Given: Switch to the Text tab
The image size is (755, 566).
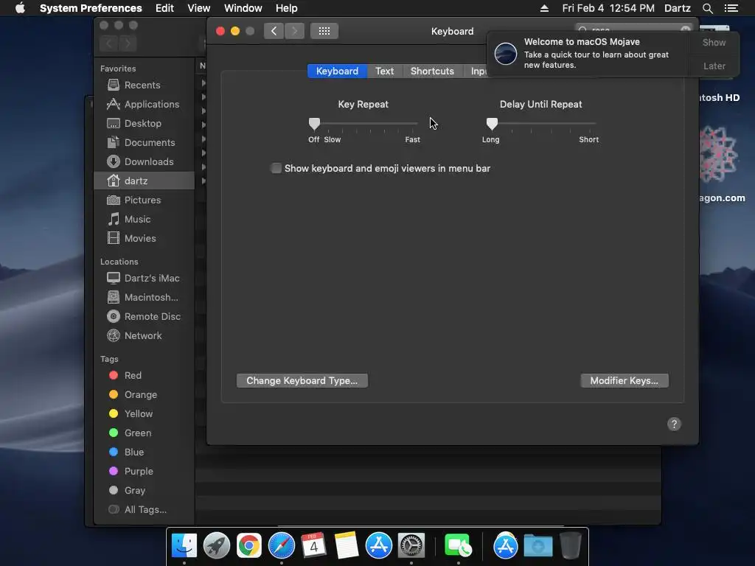Looking at the screenshot, I should pyautogui.click(x=384, y=71).
